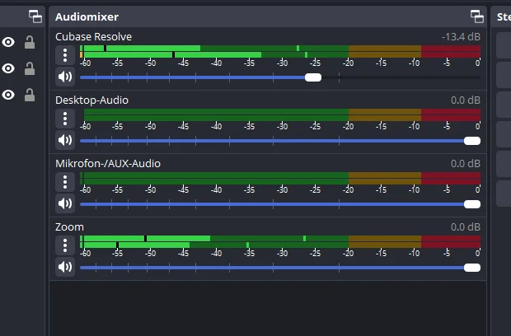This screenshot has width=511, height=336.
Task: Toggle visibility eye of the first source
Action: [8, 42]
